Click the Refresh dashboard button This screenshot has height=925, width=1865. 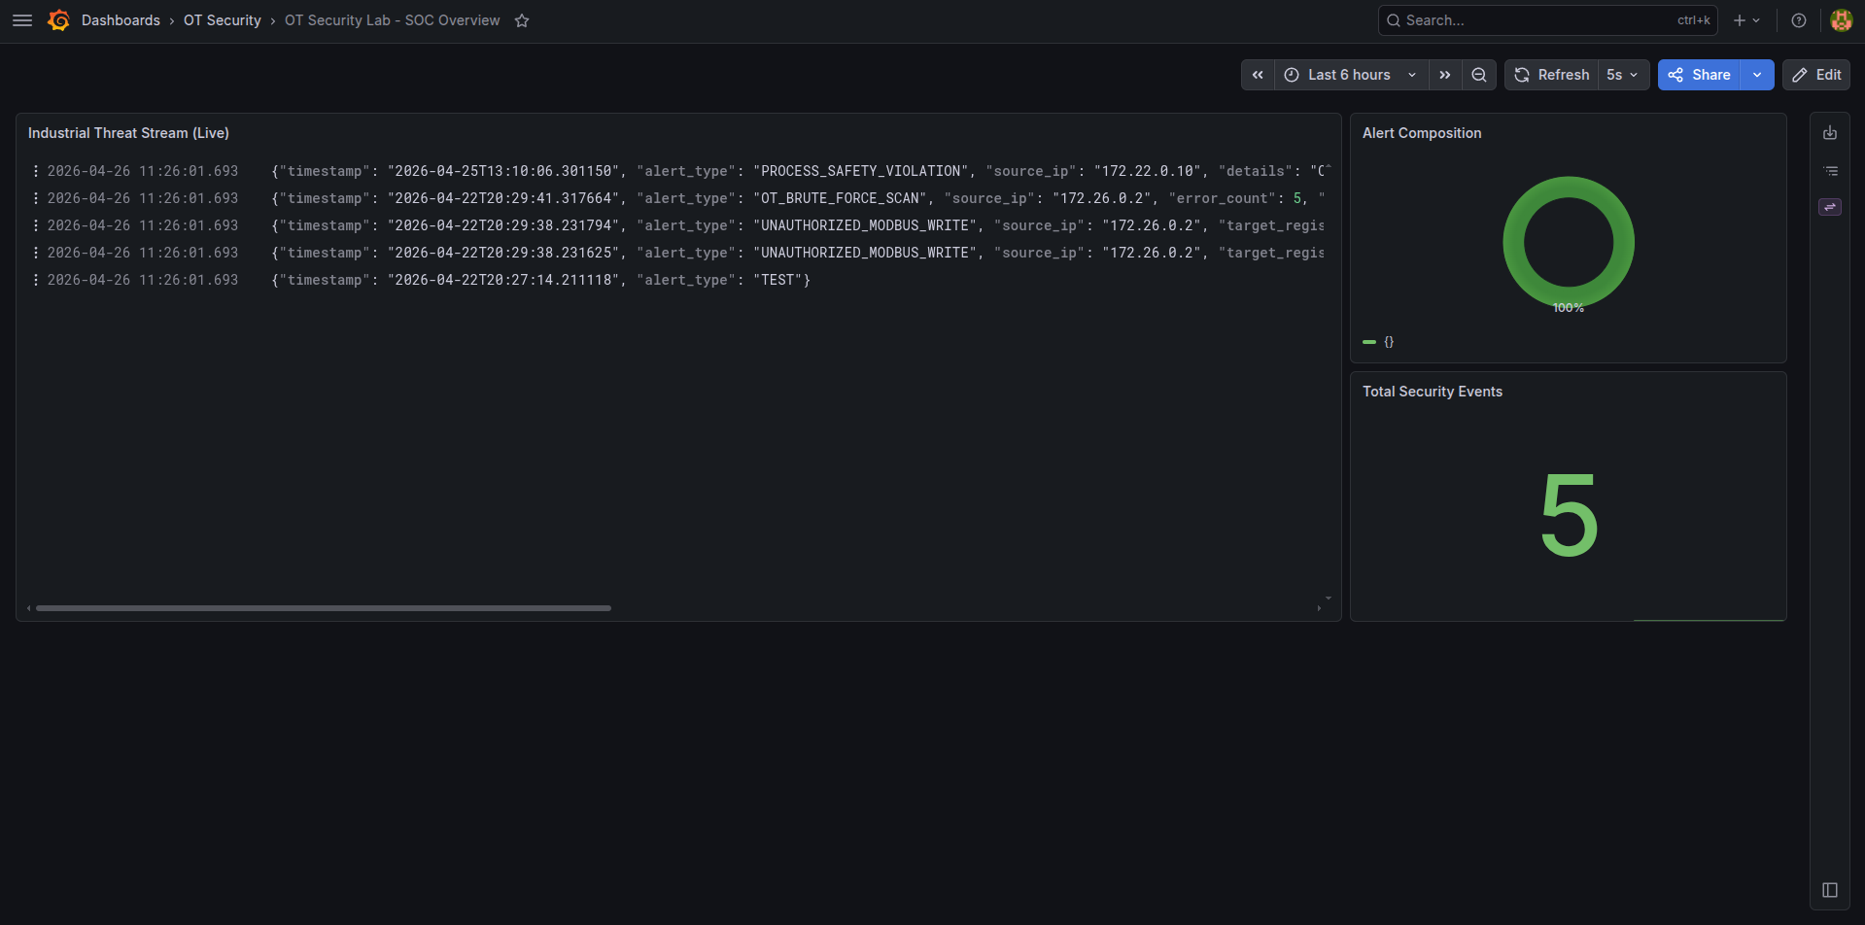tap(1552, 75)
